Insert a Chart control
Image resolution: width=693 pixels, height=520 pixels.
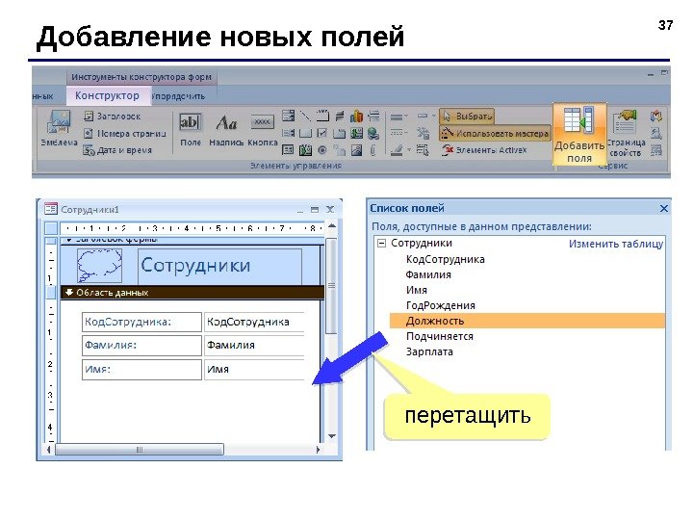(356, 116)
